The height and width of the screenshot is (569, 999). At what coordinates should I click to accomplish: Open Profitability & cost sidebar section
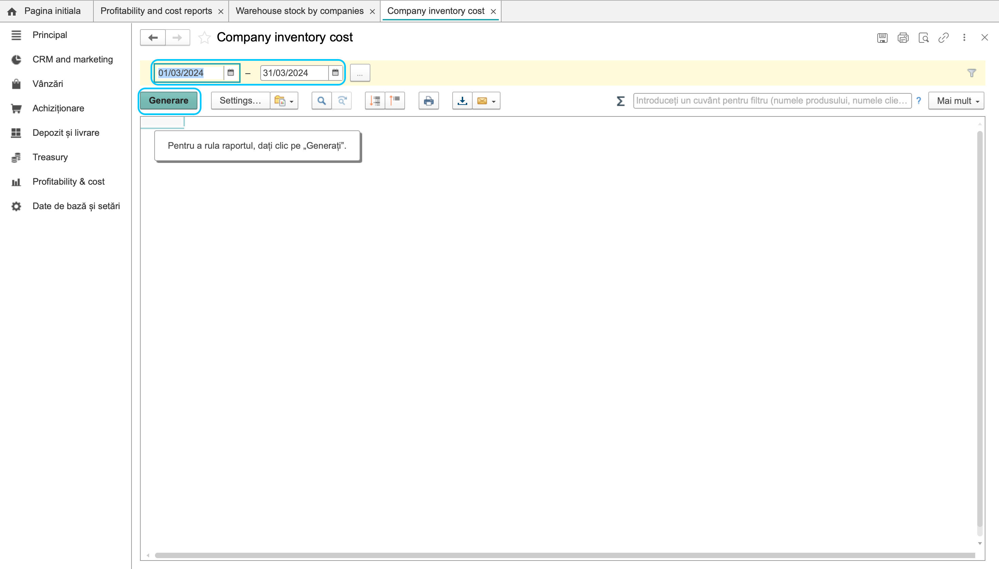68,182
